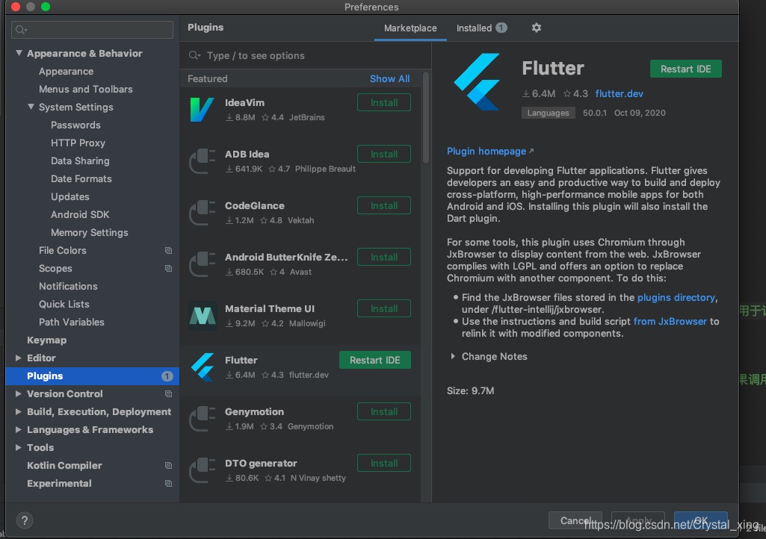Viewport: 766px width, 539px height.
Task: Select Plugins in the settings tree
Action: tap(93, 376)
